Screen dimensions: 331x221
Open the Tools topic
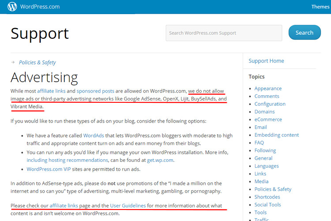pos(260,213)
